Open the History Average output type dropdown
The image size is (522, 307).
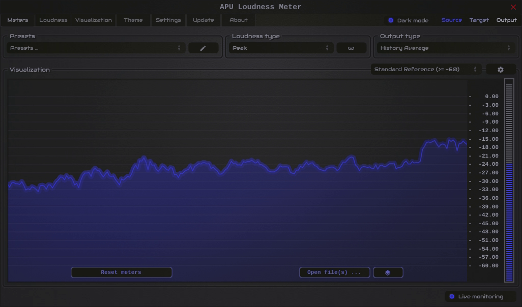click(446, 48)
